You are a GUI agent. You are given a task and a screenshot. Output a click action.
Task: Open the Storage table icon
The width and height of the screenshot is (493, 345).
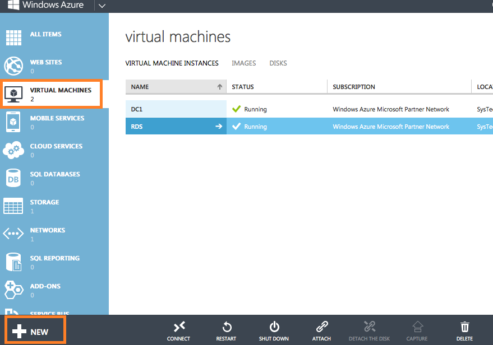(13, 206)
